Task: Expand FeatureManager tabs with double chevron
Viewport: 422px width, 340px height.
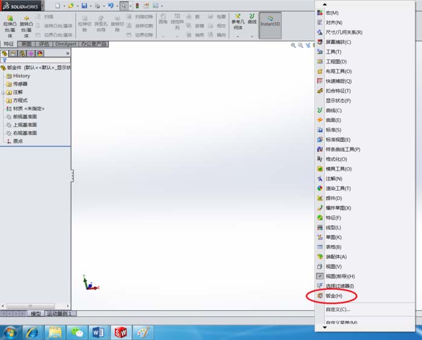Action: tap(68, 54)
